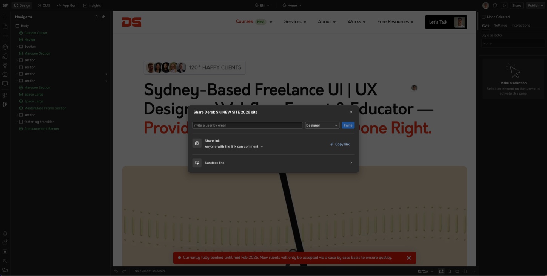The width and height of the screenshot is (547, 276).
Task: Open site Settings gear in sidebar
Action: 5,233
